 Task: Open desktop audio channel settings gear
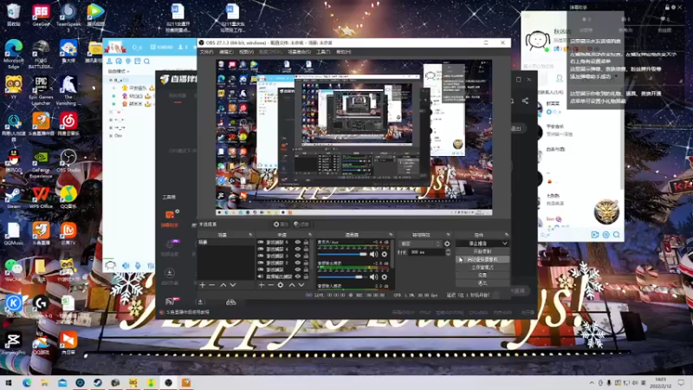coord(385,276)
